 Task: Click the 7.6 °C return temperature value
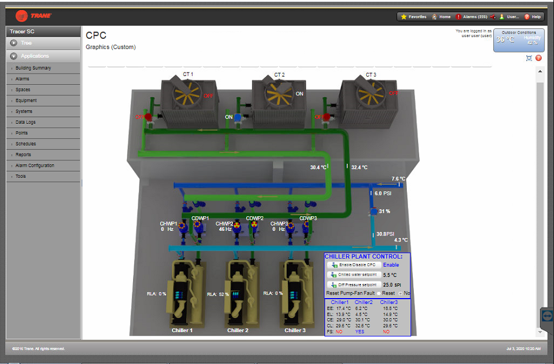398,179
